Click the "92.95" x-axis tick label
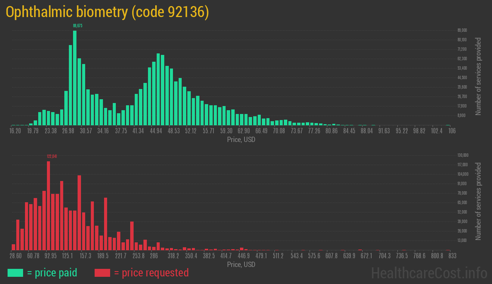This screenshot has height=284, width=492. tap(50, 256)
